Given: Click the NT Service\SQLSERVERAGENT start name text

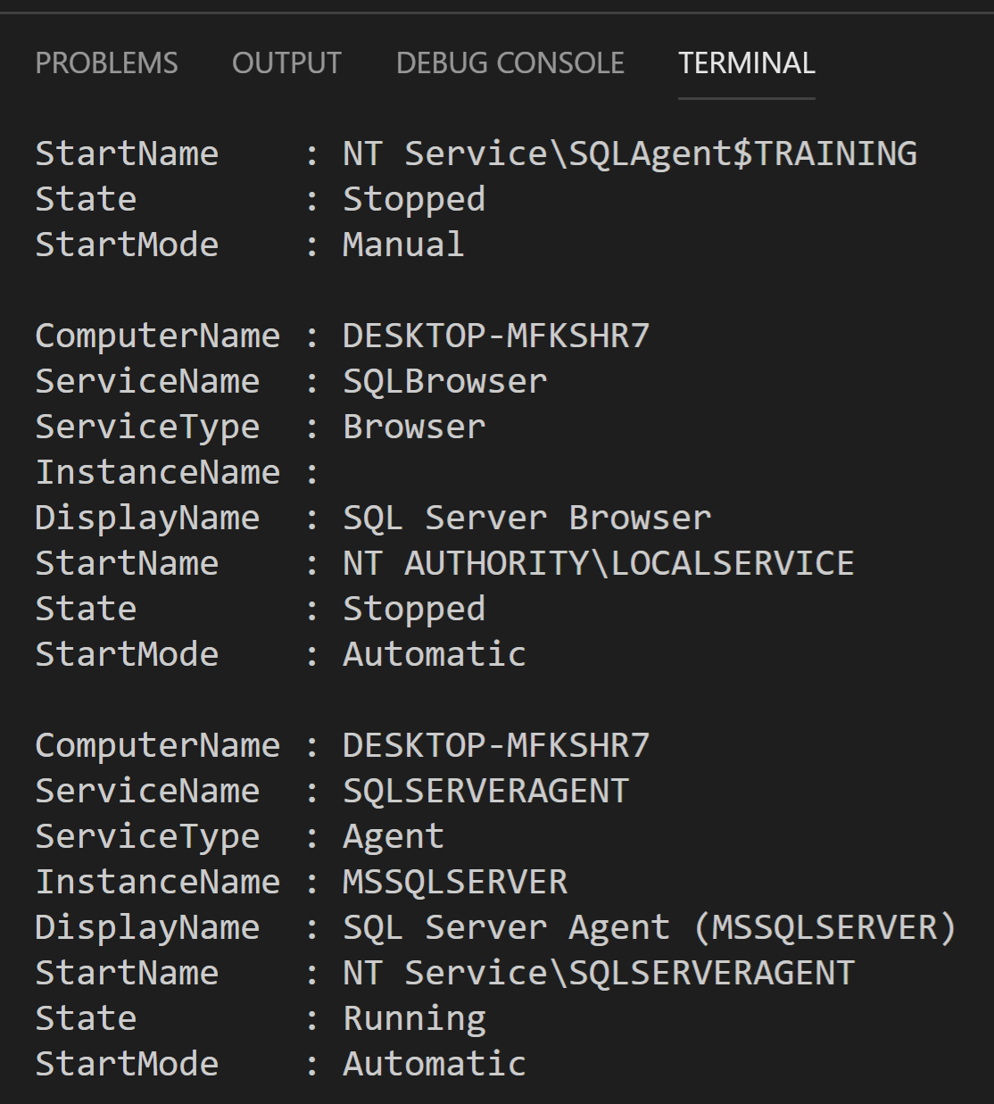Looking at the screenshot, I should tap(598, 973).
